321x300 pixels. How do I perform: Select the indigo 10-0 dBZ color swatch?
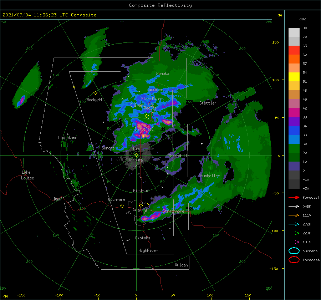(294, 166)
